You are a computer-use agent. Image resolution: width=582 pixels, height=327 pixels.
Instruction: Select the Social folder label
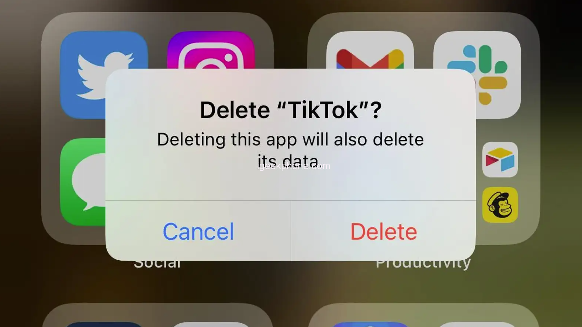[x=157, y=264]
